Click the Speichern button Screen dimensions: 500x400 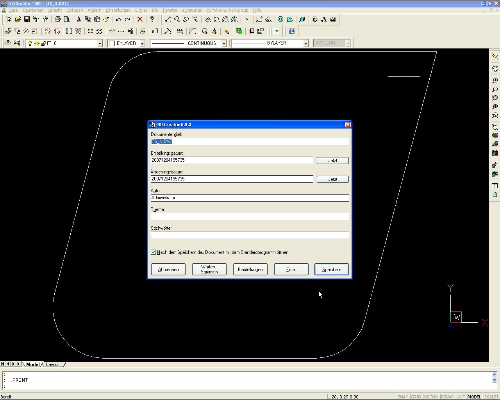click(x=332, y=270)
